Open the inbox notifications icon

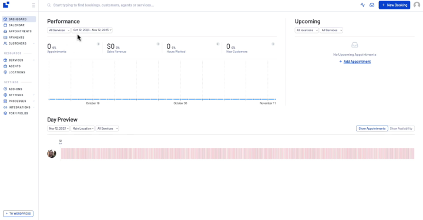[372, 5]
